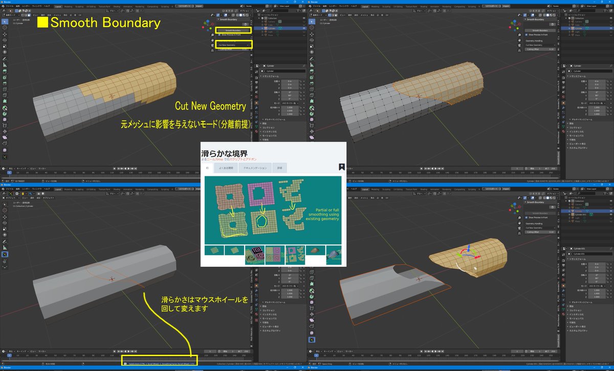This screenshot has height=371, width=614.
Task: Open よくある質問 tab on web card
Action: click(226, 168)
